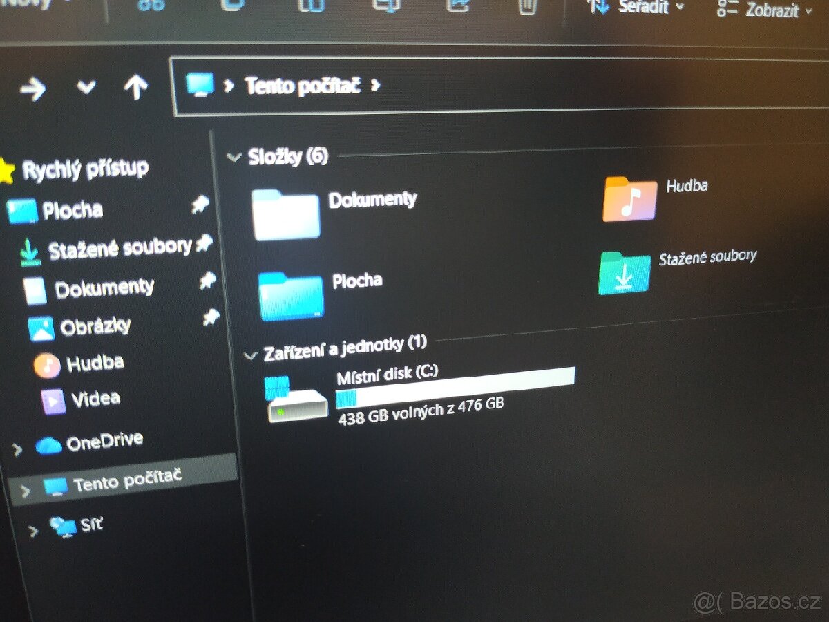Collapse the Zařízení a jednotky group
The image size is (829, 622).
point(250,355)
